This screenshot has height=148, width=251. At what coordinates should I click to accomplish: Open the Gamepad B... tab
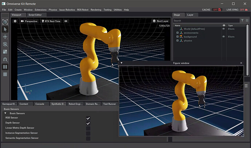[x=9, y=104]
